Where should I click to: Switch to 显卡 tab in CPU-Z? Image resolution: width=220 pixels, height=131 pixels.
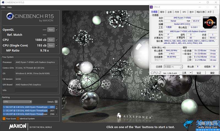pos(191,12)
